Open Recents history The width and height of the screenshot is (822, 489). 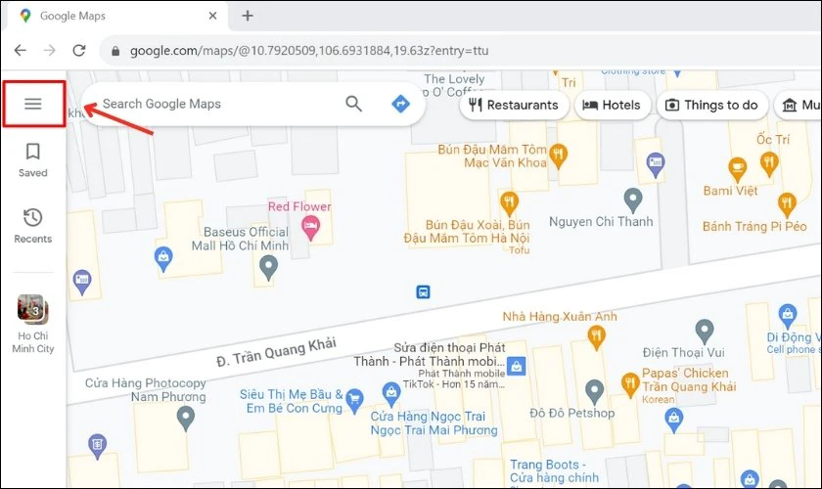coord(33,227)
